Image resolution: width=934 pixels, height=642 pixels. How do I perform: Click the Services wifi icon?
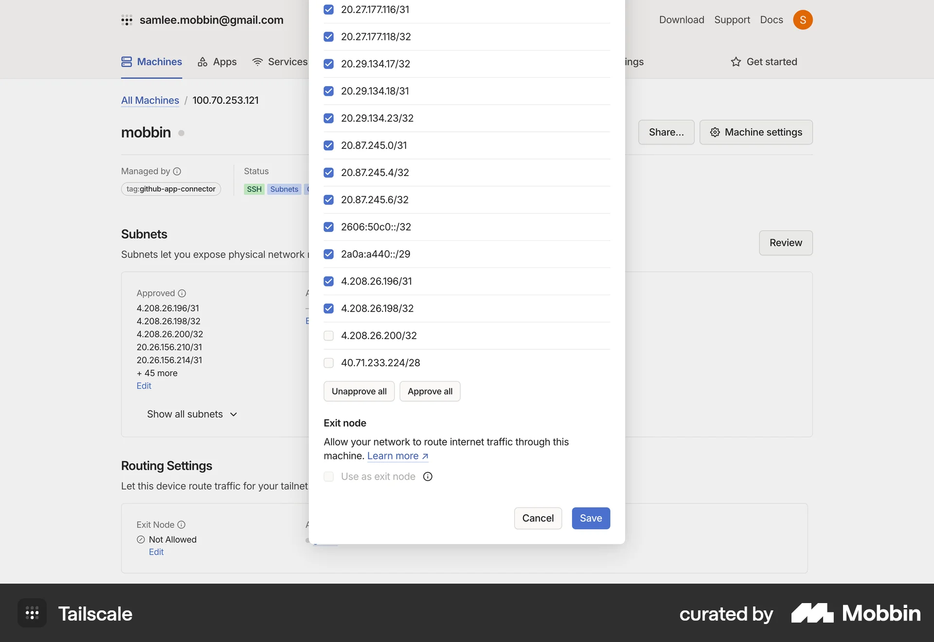[257, 62]
